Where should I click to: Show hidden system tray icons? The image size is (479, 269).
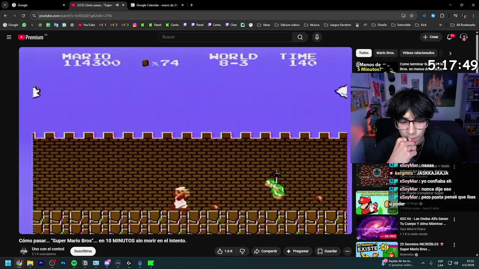click(x=423, y=263)
